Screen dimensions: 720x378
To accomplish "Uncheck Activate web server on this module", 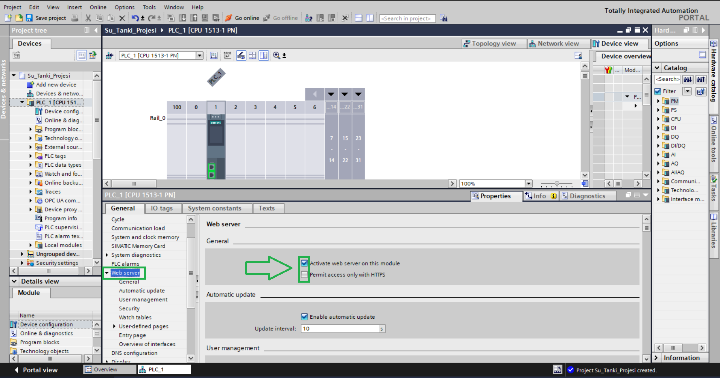I will click(x=304, y=263).
